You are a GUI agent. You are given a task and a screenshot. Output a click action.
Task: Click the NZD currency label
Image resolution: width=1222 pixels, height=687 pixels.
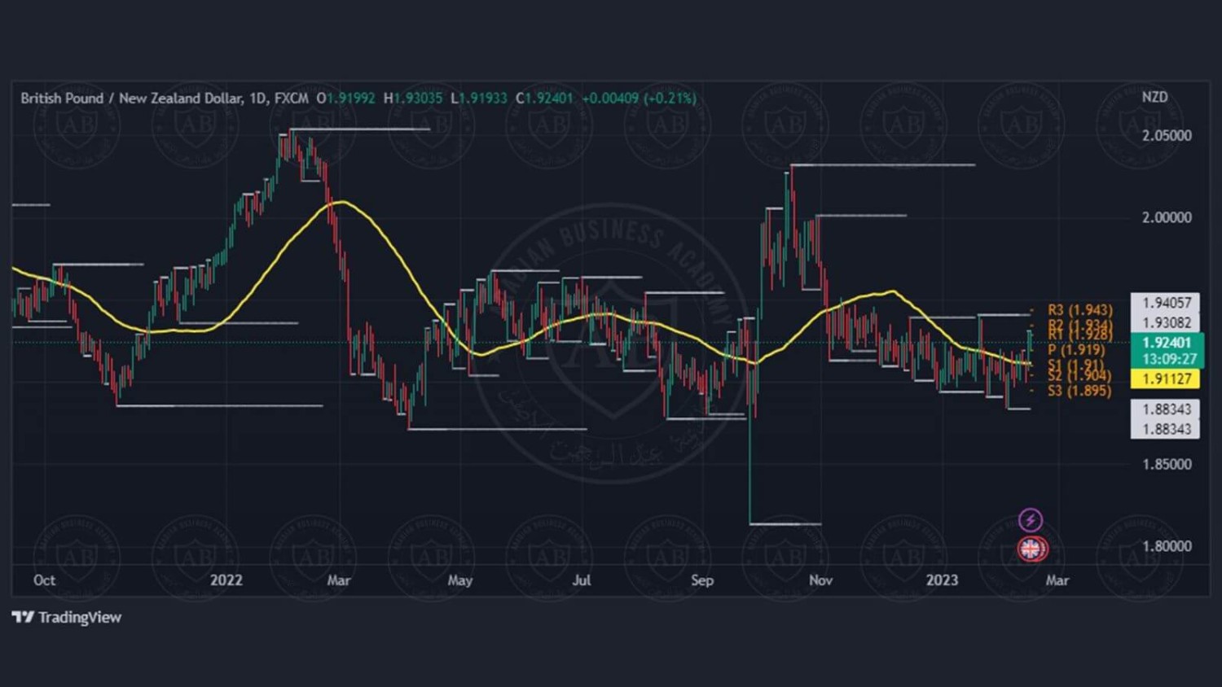tap(1154, 97)
